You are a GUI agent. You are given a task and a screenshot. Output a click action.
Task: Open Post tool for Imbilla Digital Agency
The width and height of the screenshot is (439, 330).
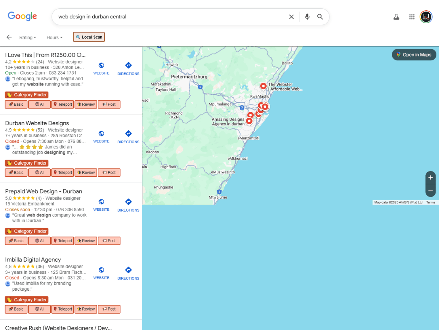tap(109, 309)
